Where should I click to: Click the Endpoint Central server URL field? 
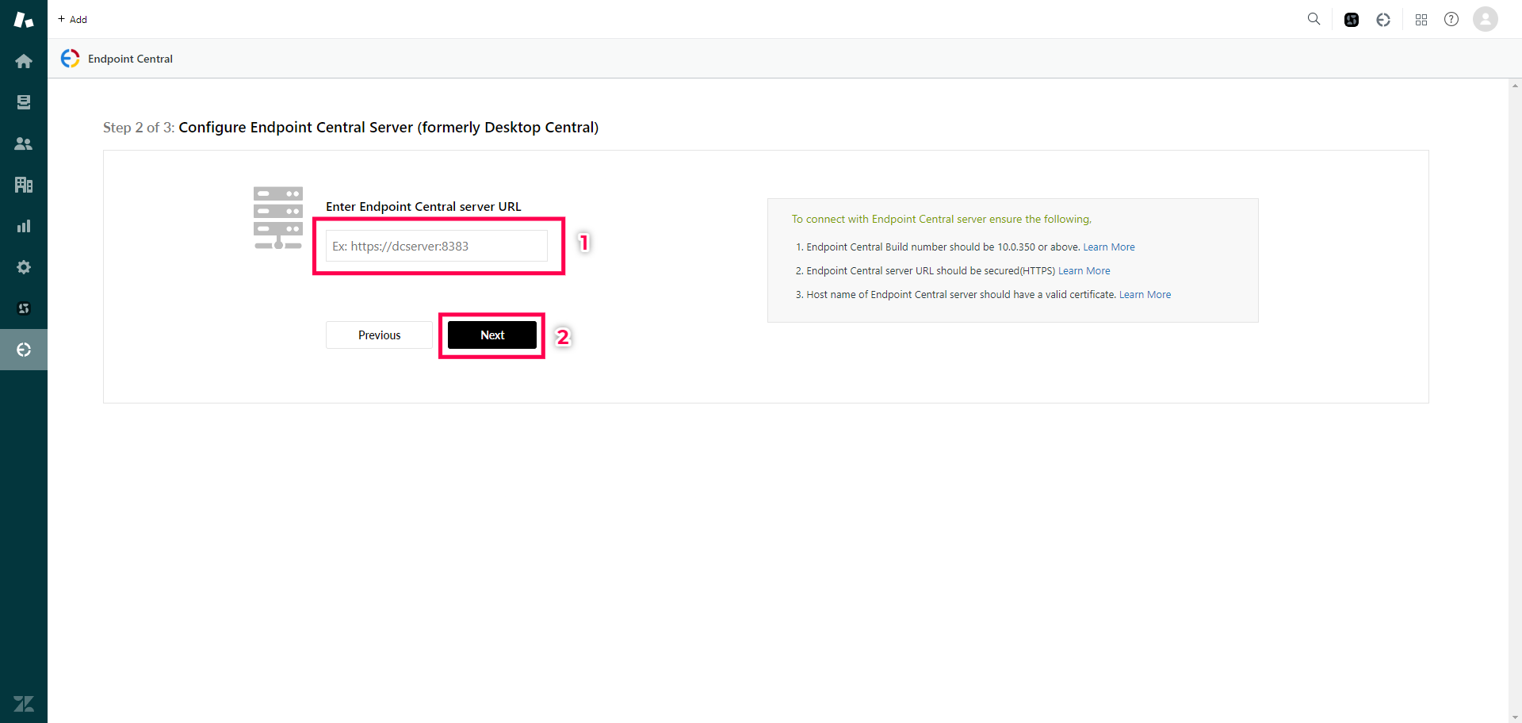click(438, 246)
